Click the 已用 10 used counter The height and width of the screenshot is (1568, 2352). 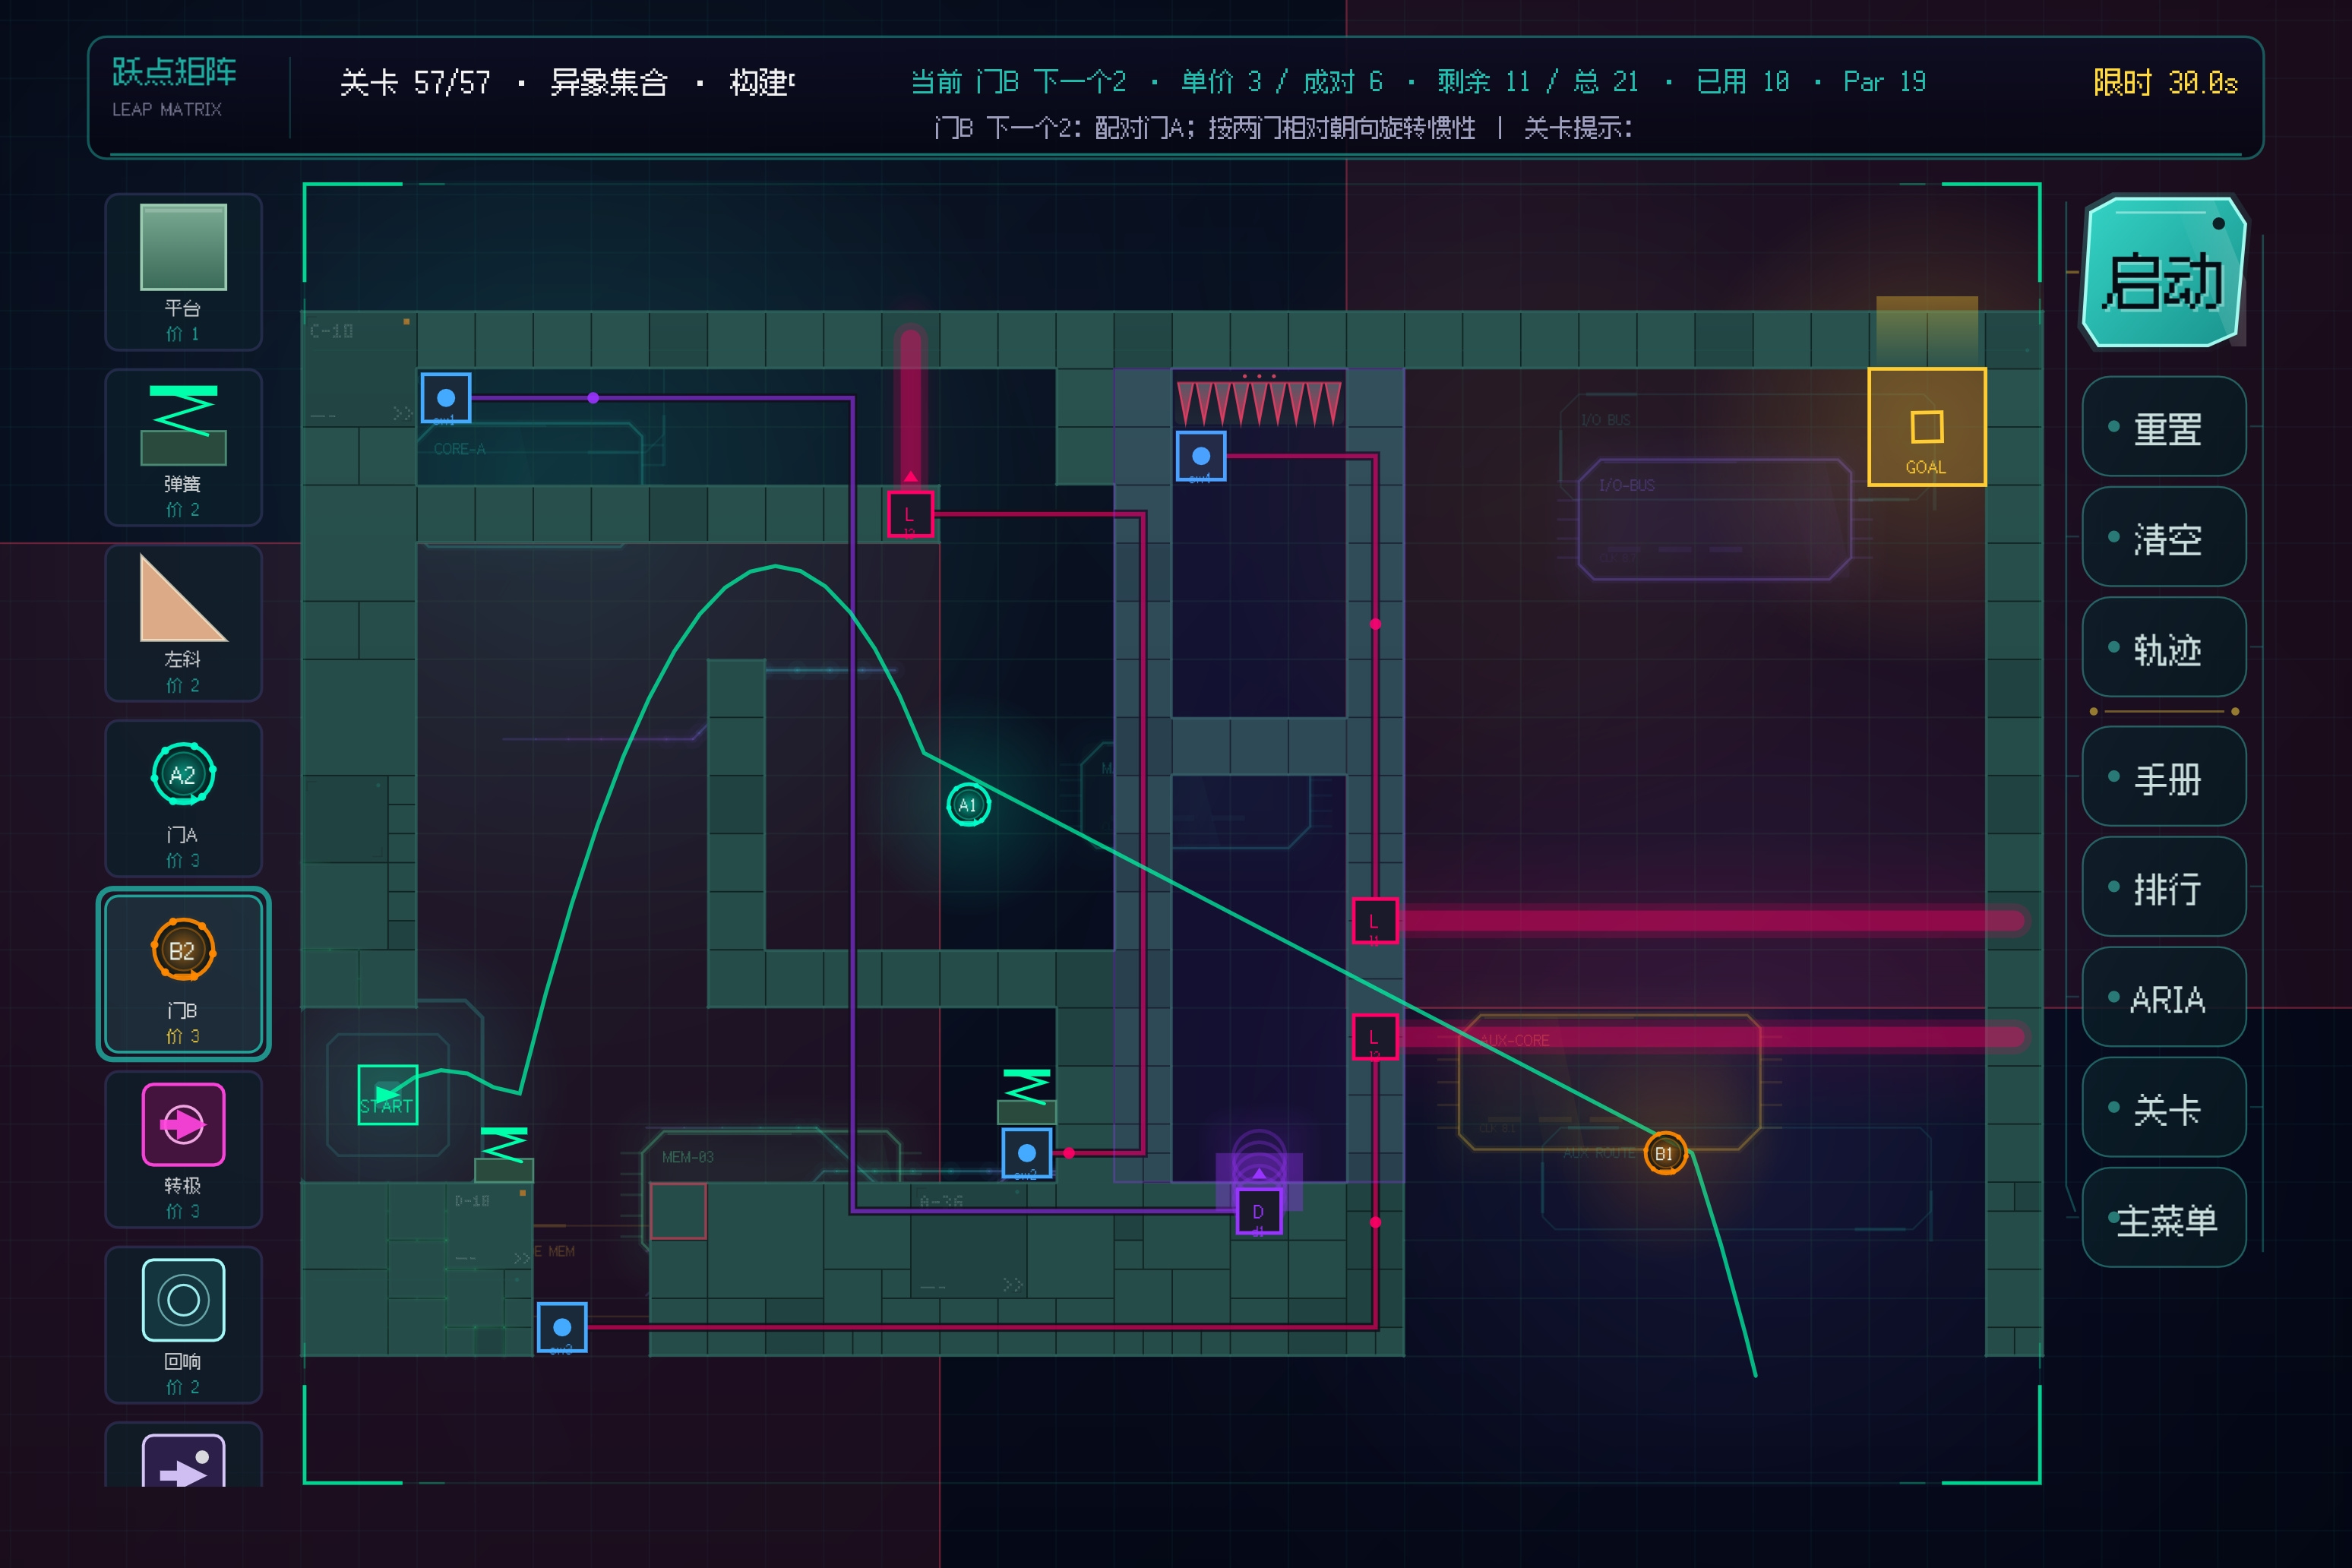(1743, 81)
